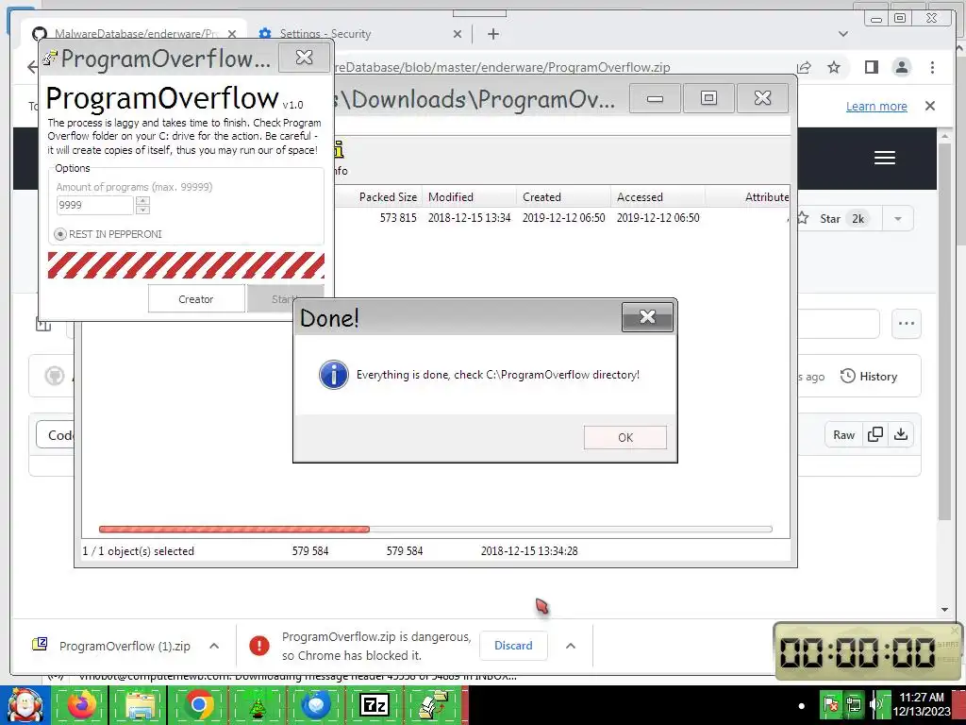Decrease amount of programs with down stepper

(x=143, y=211)
